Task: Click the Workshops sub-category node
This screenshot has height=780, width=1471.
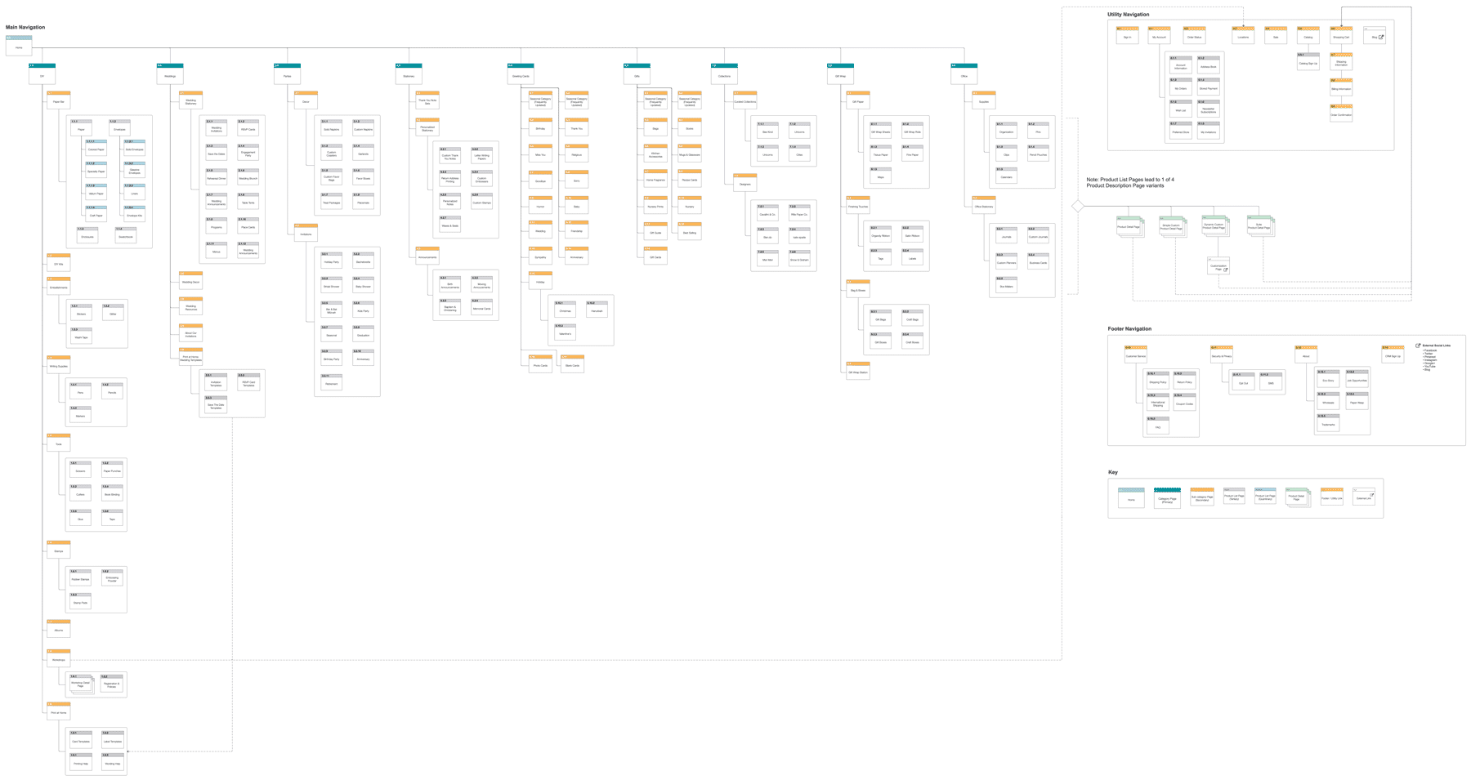Action: (x=59, y=658)
